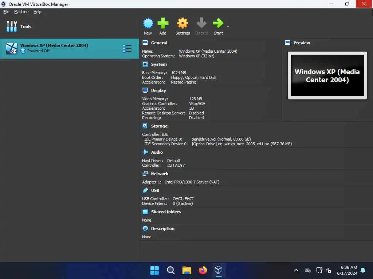Click the General section monitor icon
Viewport: 373px width, 279px height.
point(145,43)
